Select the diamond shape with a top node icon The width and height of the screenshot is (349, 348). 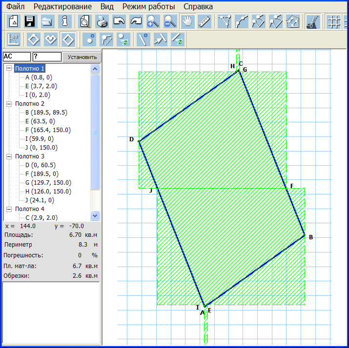(x=34, y=39)
